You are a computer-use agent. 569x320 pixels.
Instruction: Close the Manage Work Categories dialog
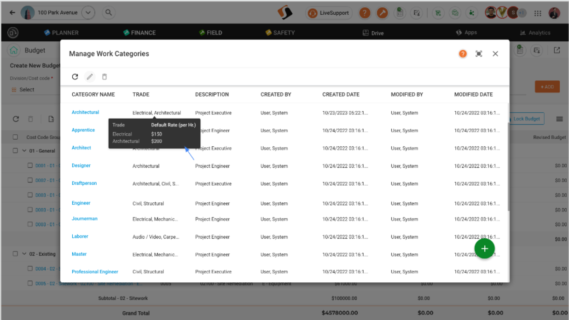pos(495,54)
